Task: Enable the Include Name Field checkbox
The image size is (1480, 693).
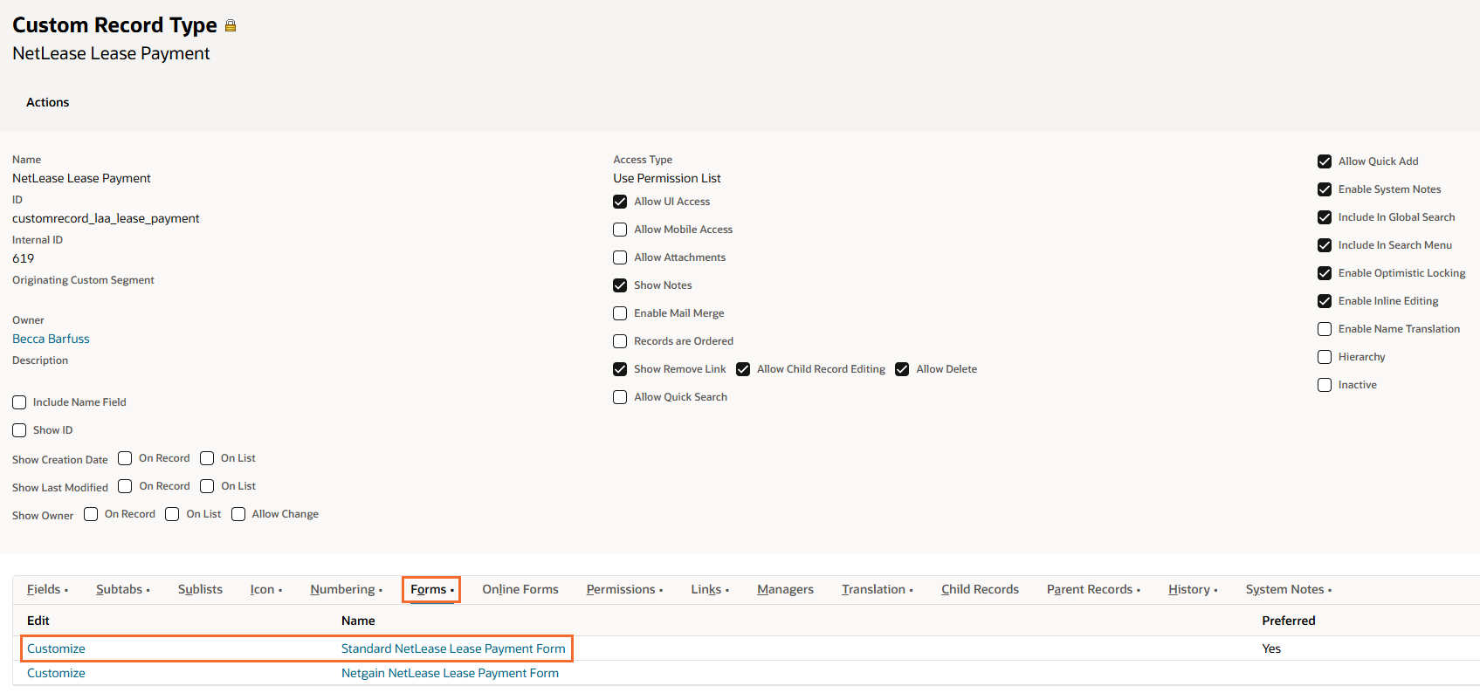Action: coord(19,402)
